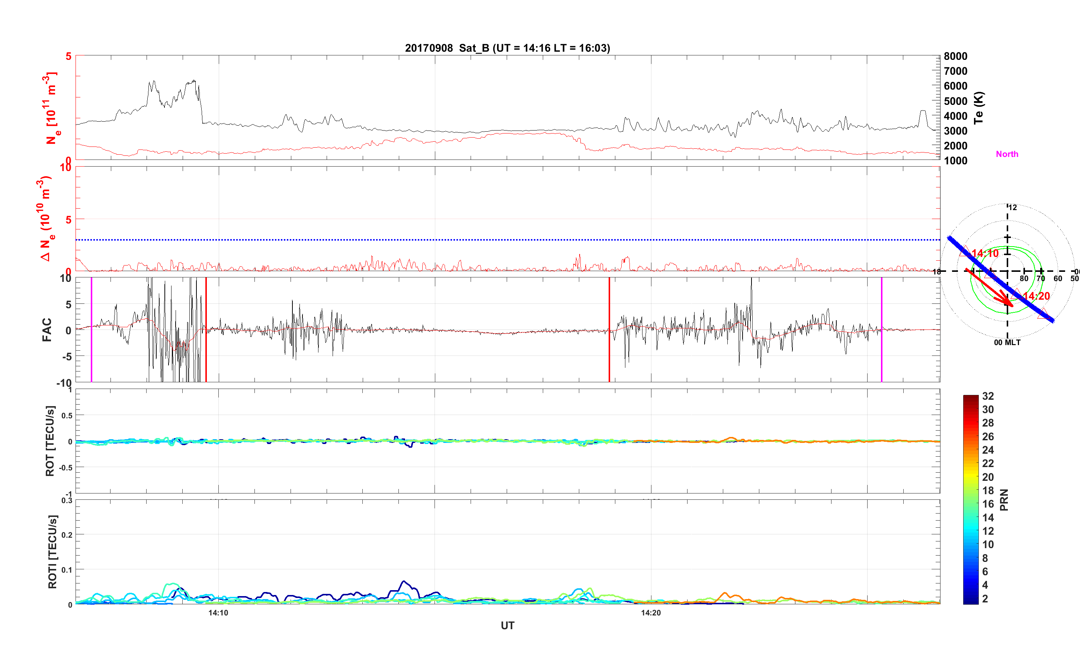
Task: Click the plot title 20170908 Sat_B
Action: (507, 48)
